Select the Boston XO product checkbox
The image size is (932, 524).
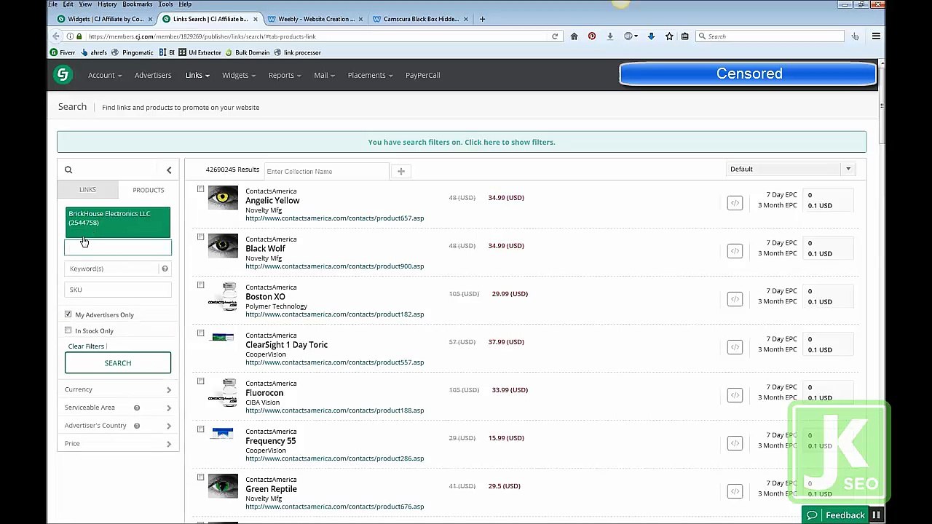(200, 285)
